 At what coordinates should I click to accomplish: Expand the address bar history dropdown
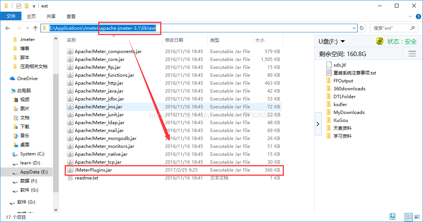(x=354, y=28)
